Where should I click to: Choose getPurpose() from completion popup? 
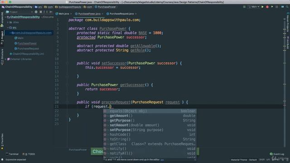(x=150, y=120)
